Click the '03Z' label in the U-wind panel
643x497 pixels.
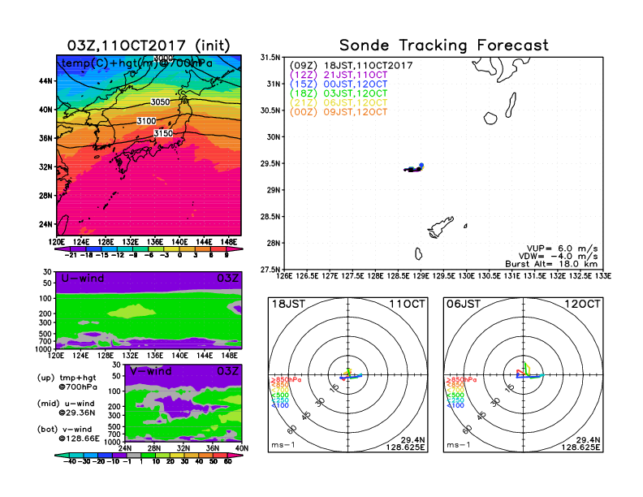(x=227, y=279)
